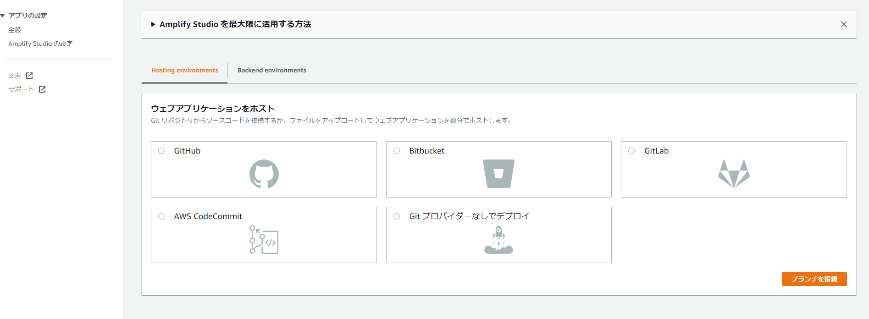The height and width of the screenshot is (319, 869).
Task: Click the Git リポジトリ description text
Action: click(x=332, y=121)
